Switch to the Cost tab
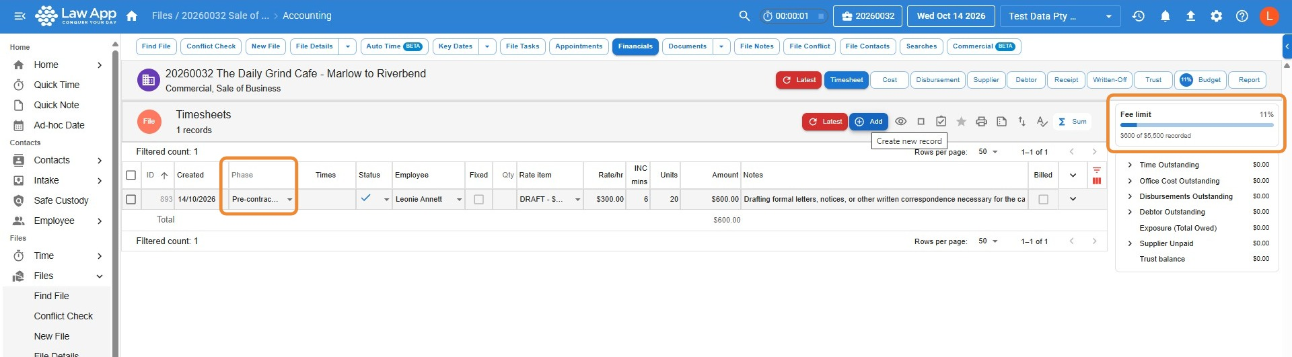1292x357 pixels. click(890, 80)
